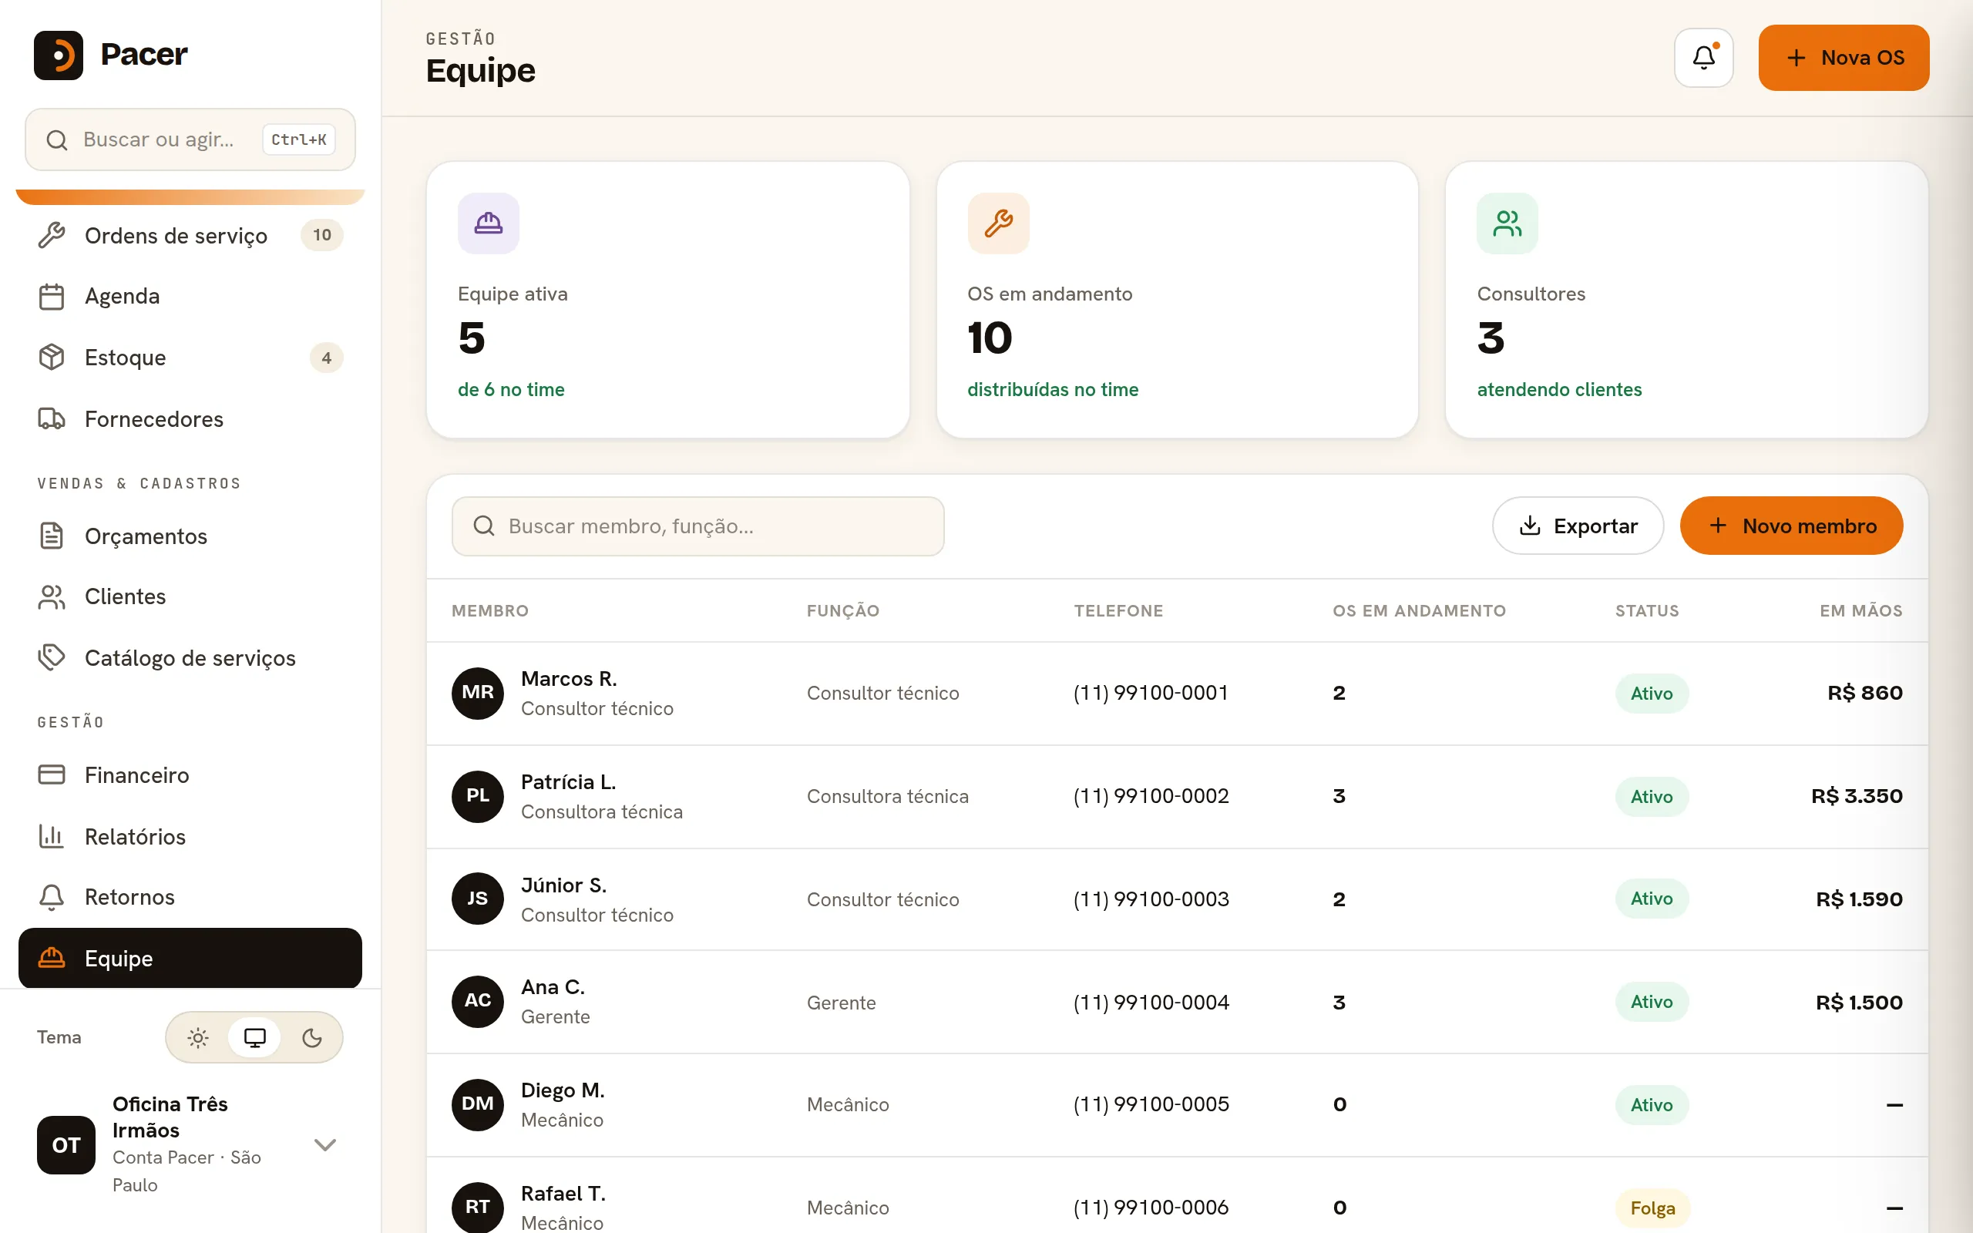The width and height of the screenshot is (1973, 1233).
Task: Click the Novo membro button
Action: pos(1791,526)
